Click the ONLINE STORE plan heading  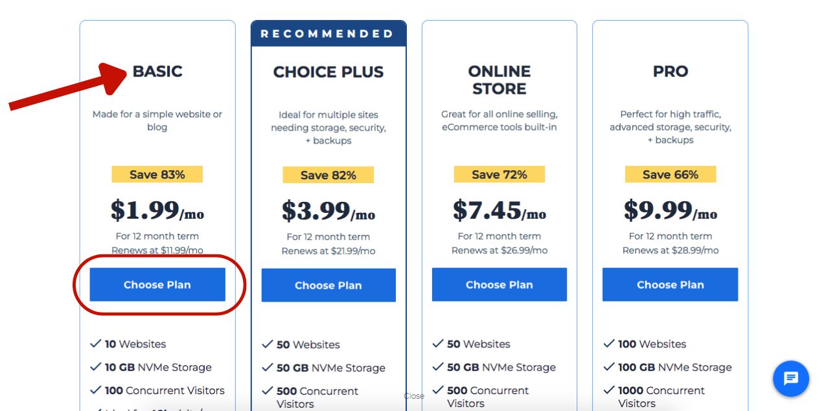click(499, 80)
